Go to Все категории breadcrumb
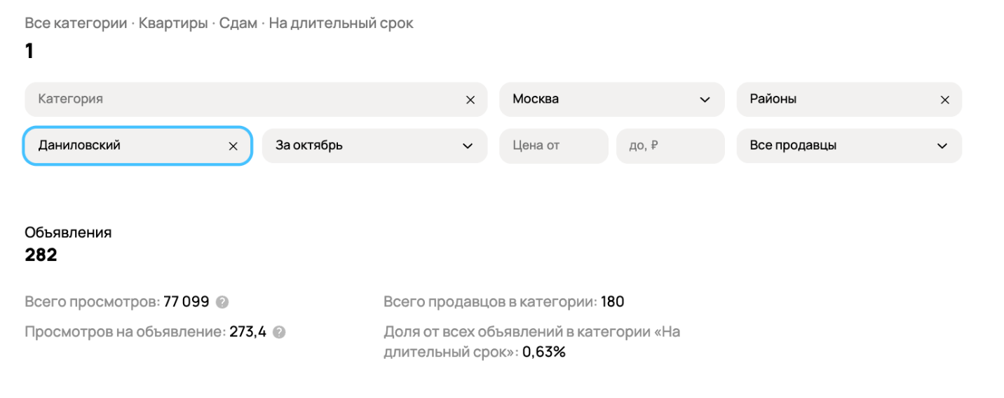 pos(76,23)
